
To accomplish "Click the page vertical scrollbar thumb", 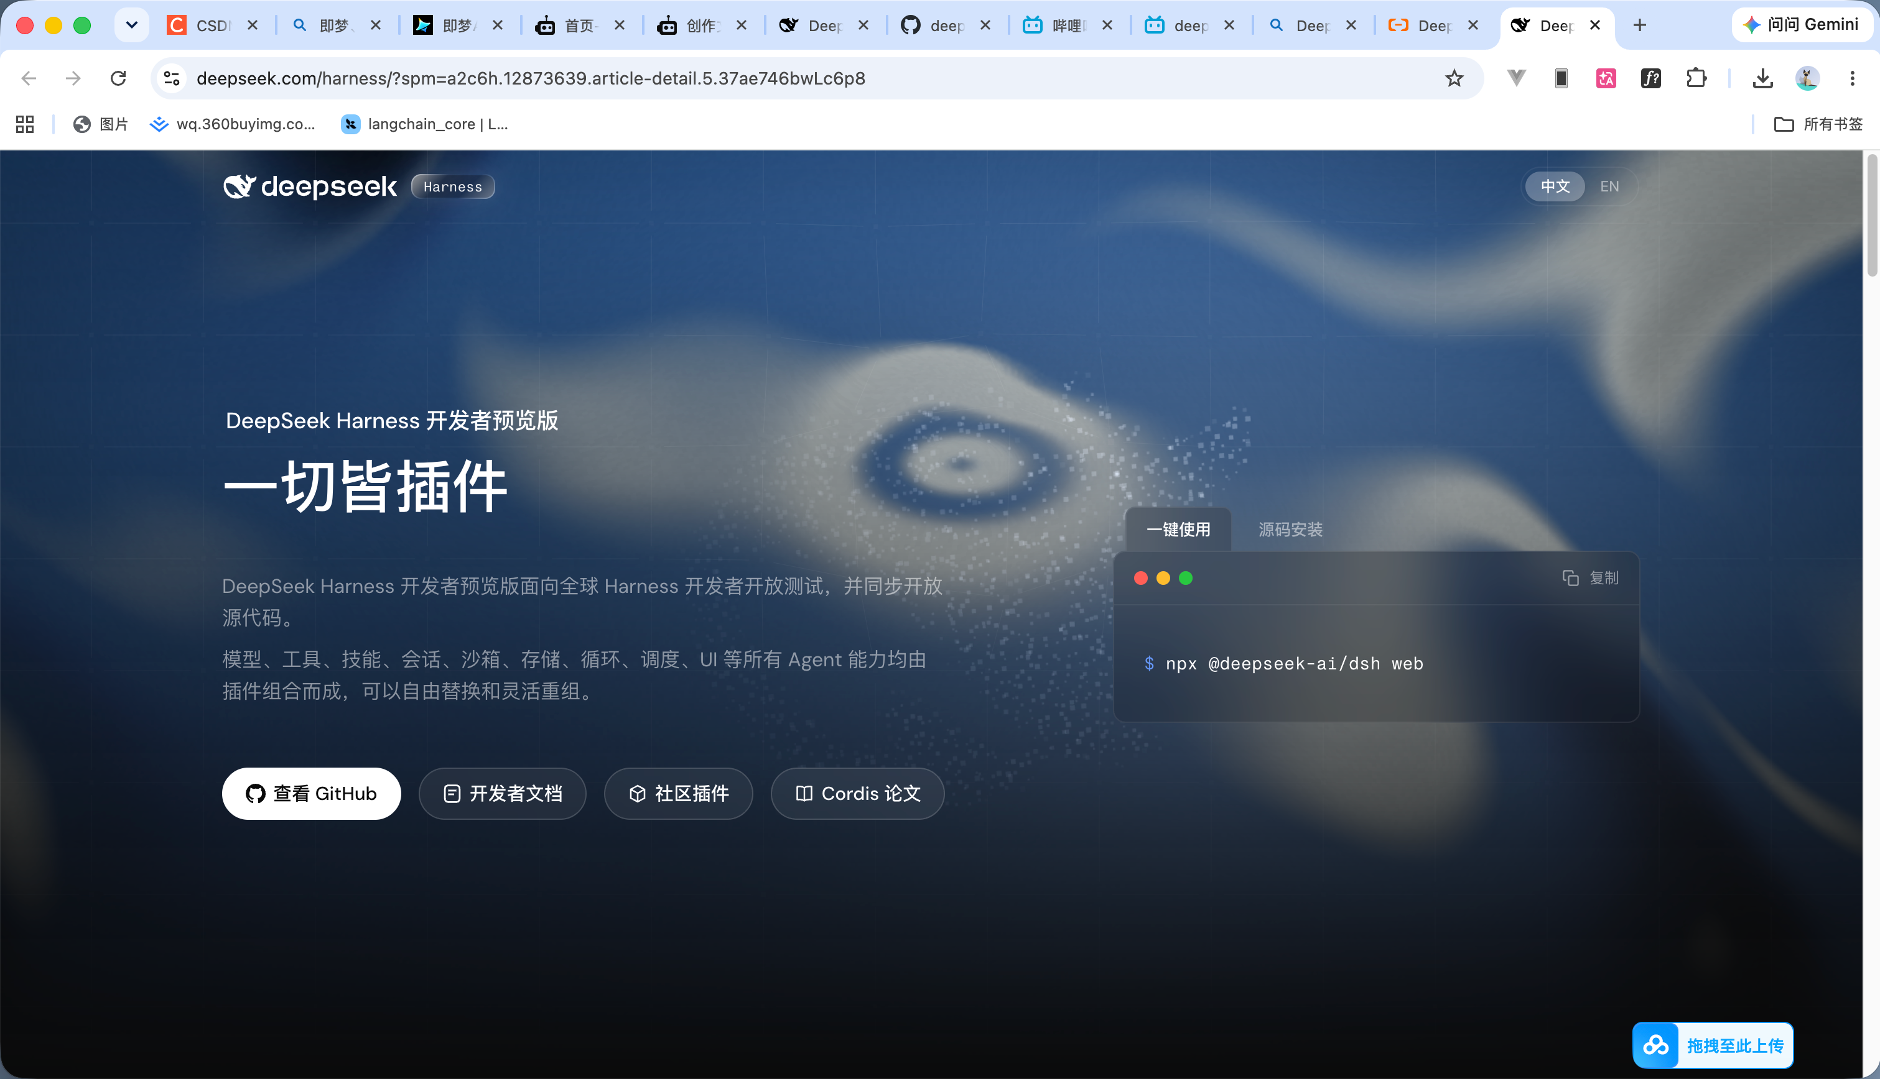I will click(1871, 215).
